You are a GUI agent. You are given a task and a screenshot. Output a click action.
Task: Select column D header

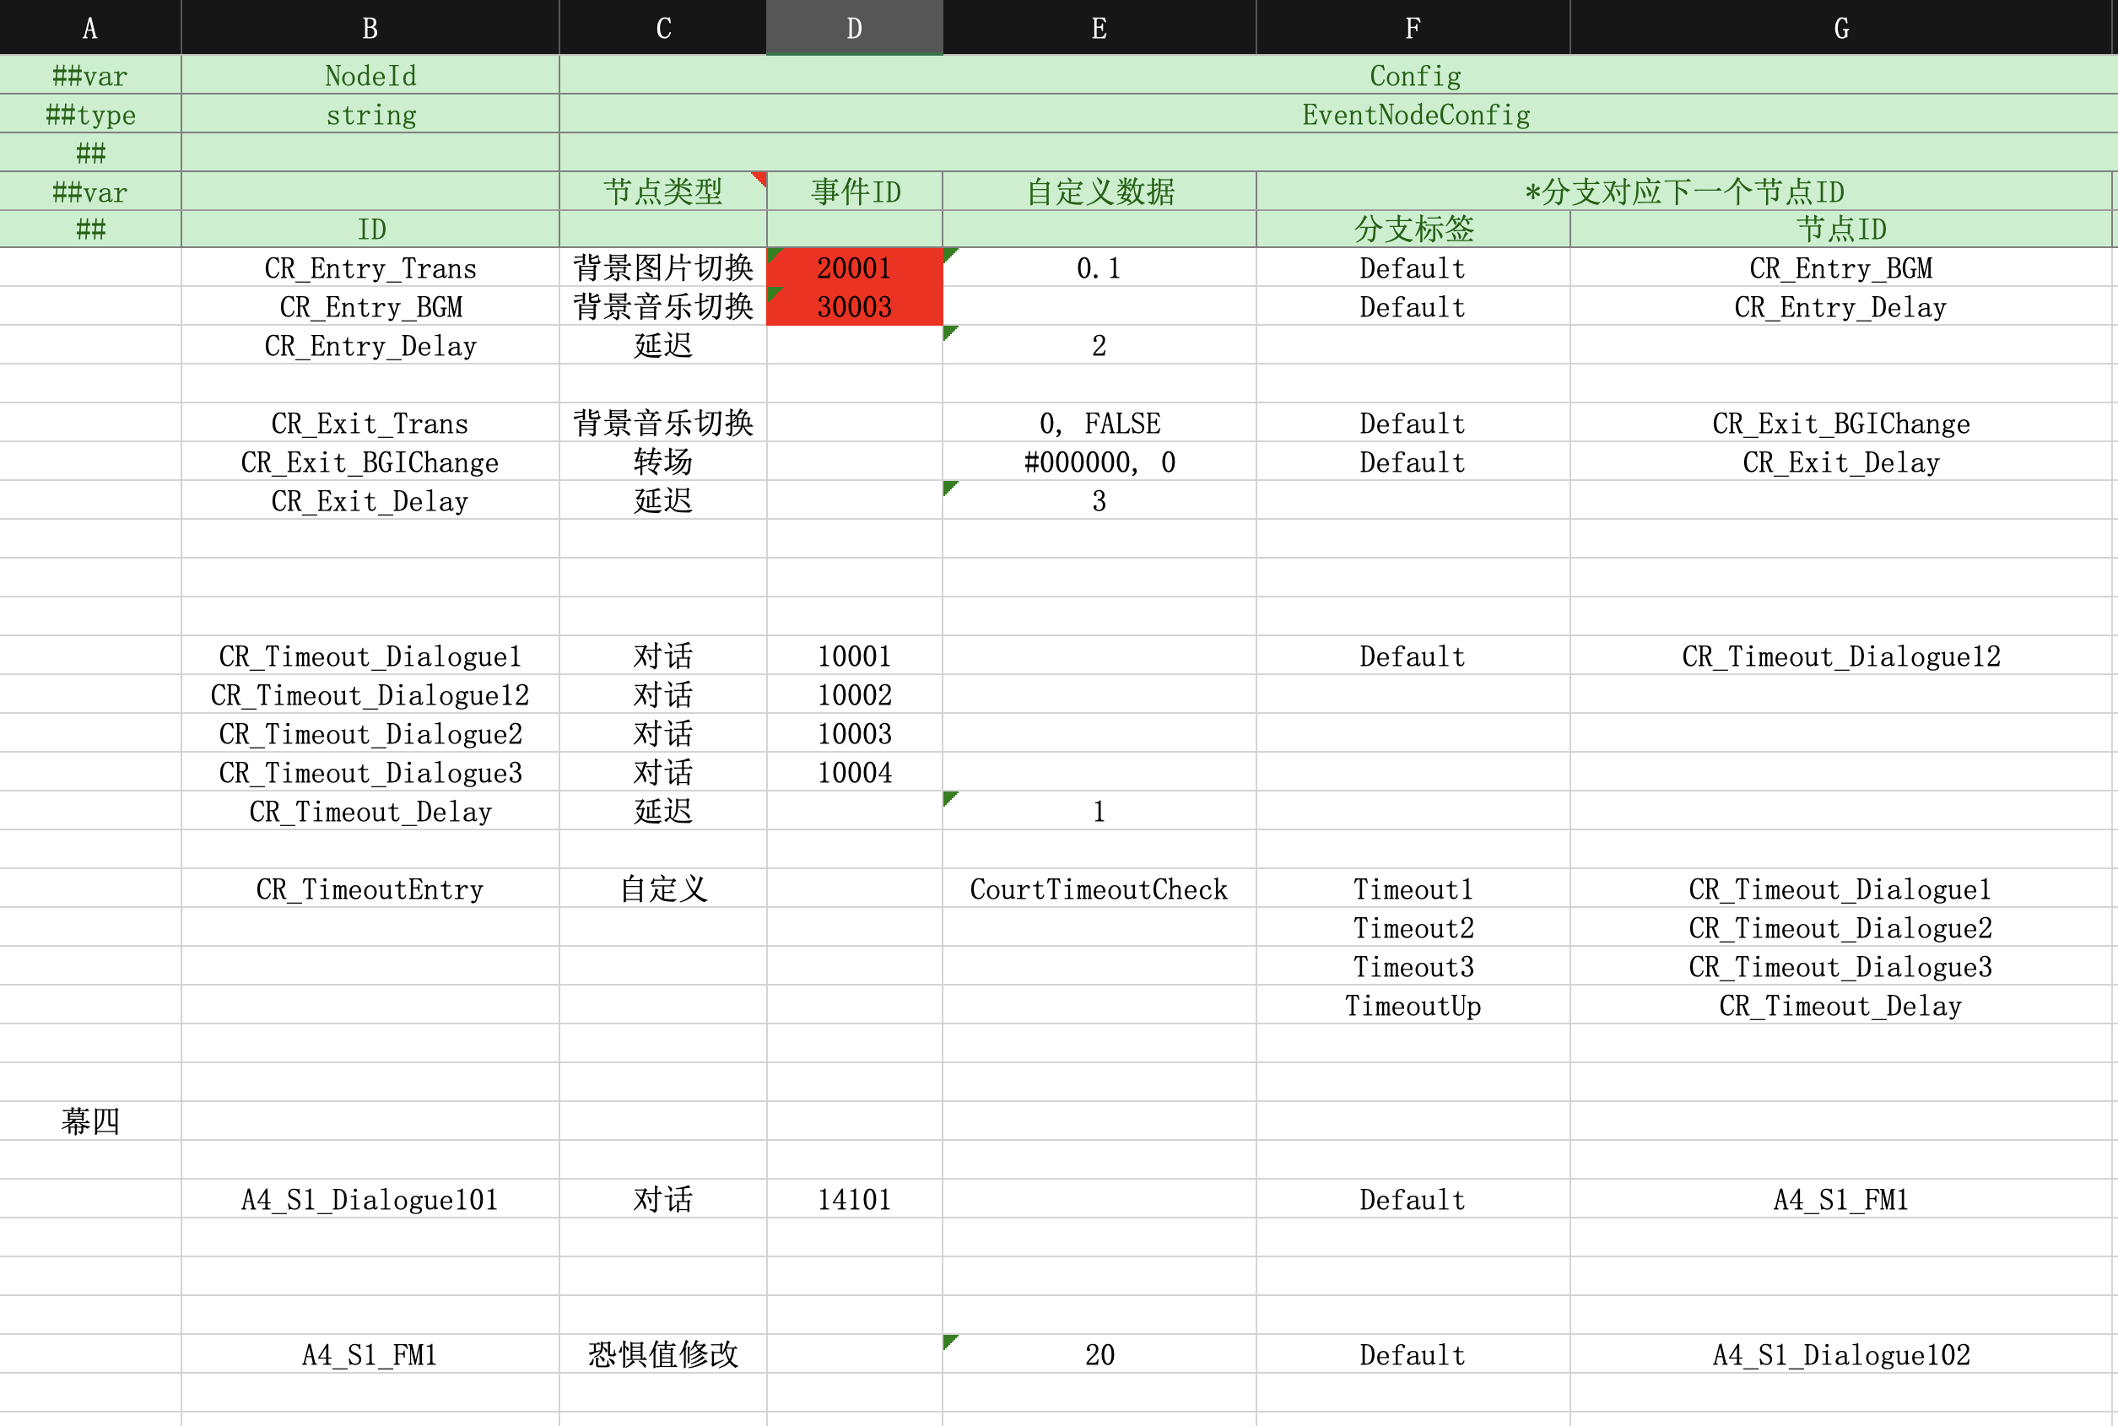854,27
